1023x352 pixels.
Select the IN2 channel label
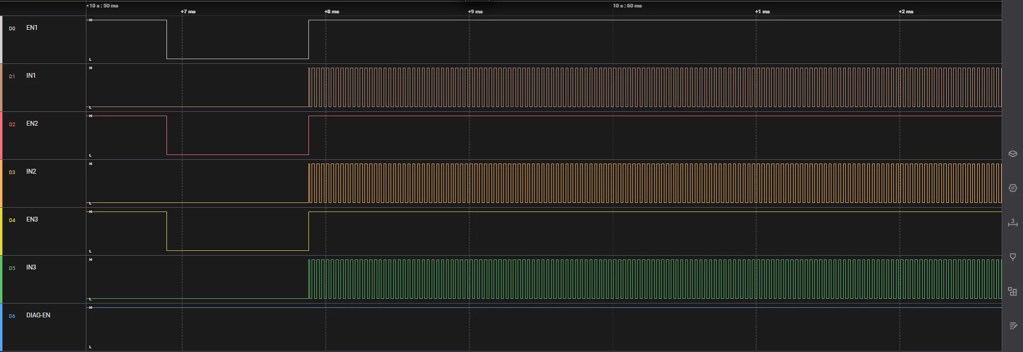[31, 171]
